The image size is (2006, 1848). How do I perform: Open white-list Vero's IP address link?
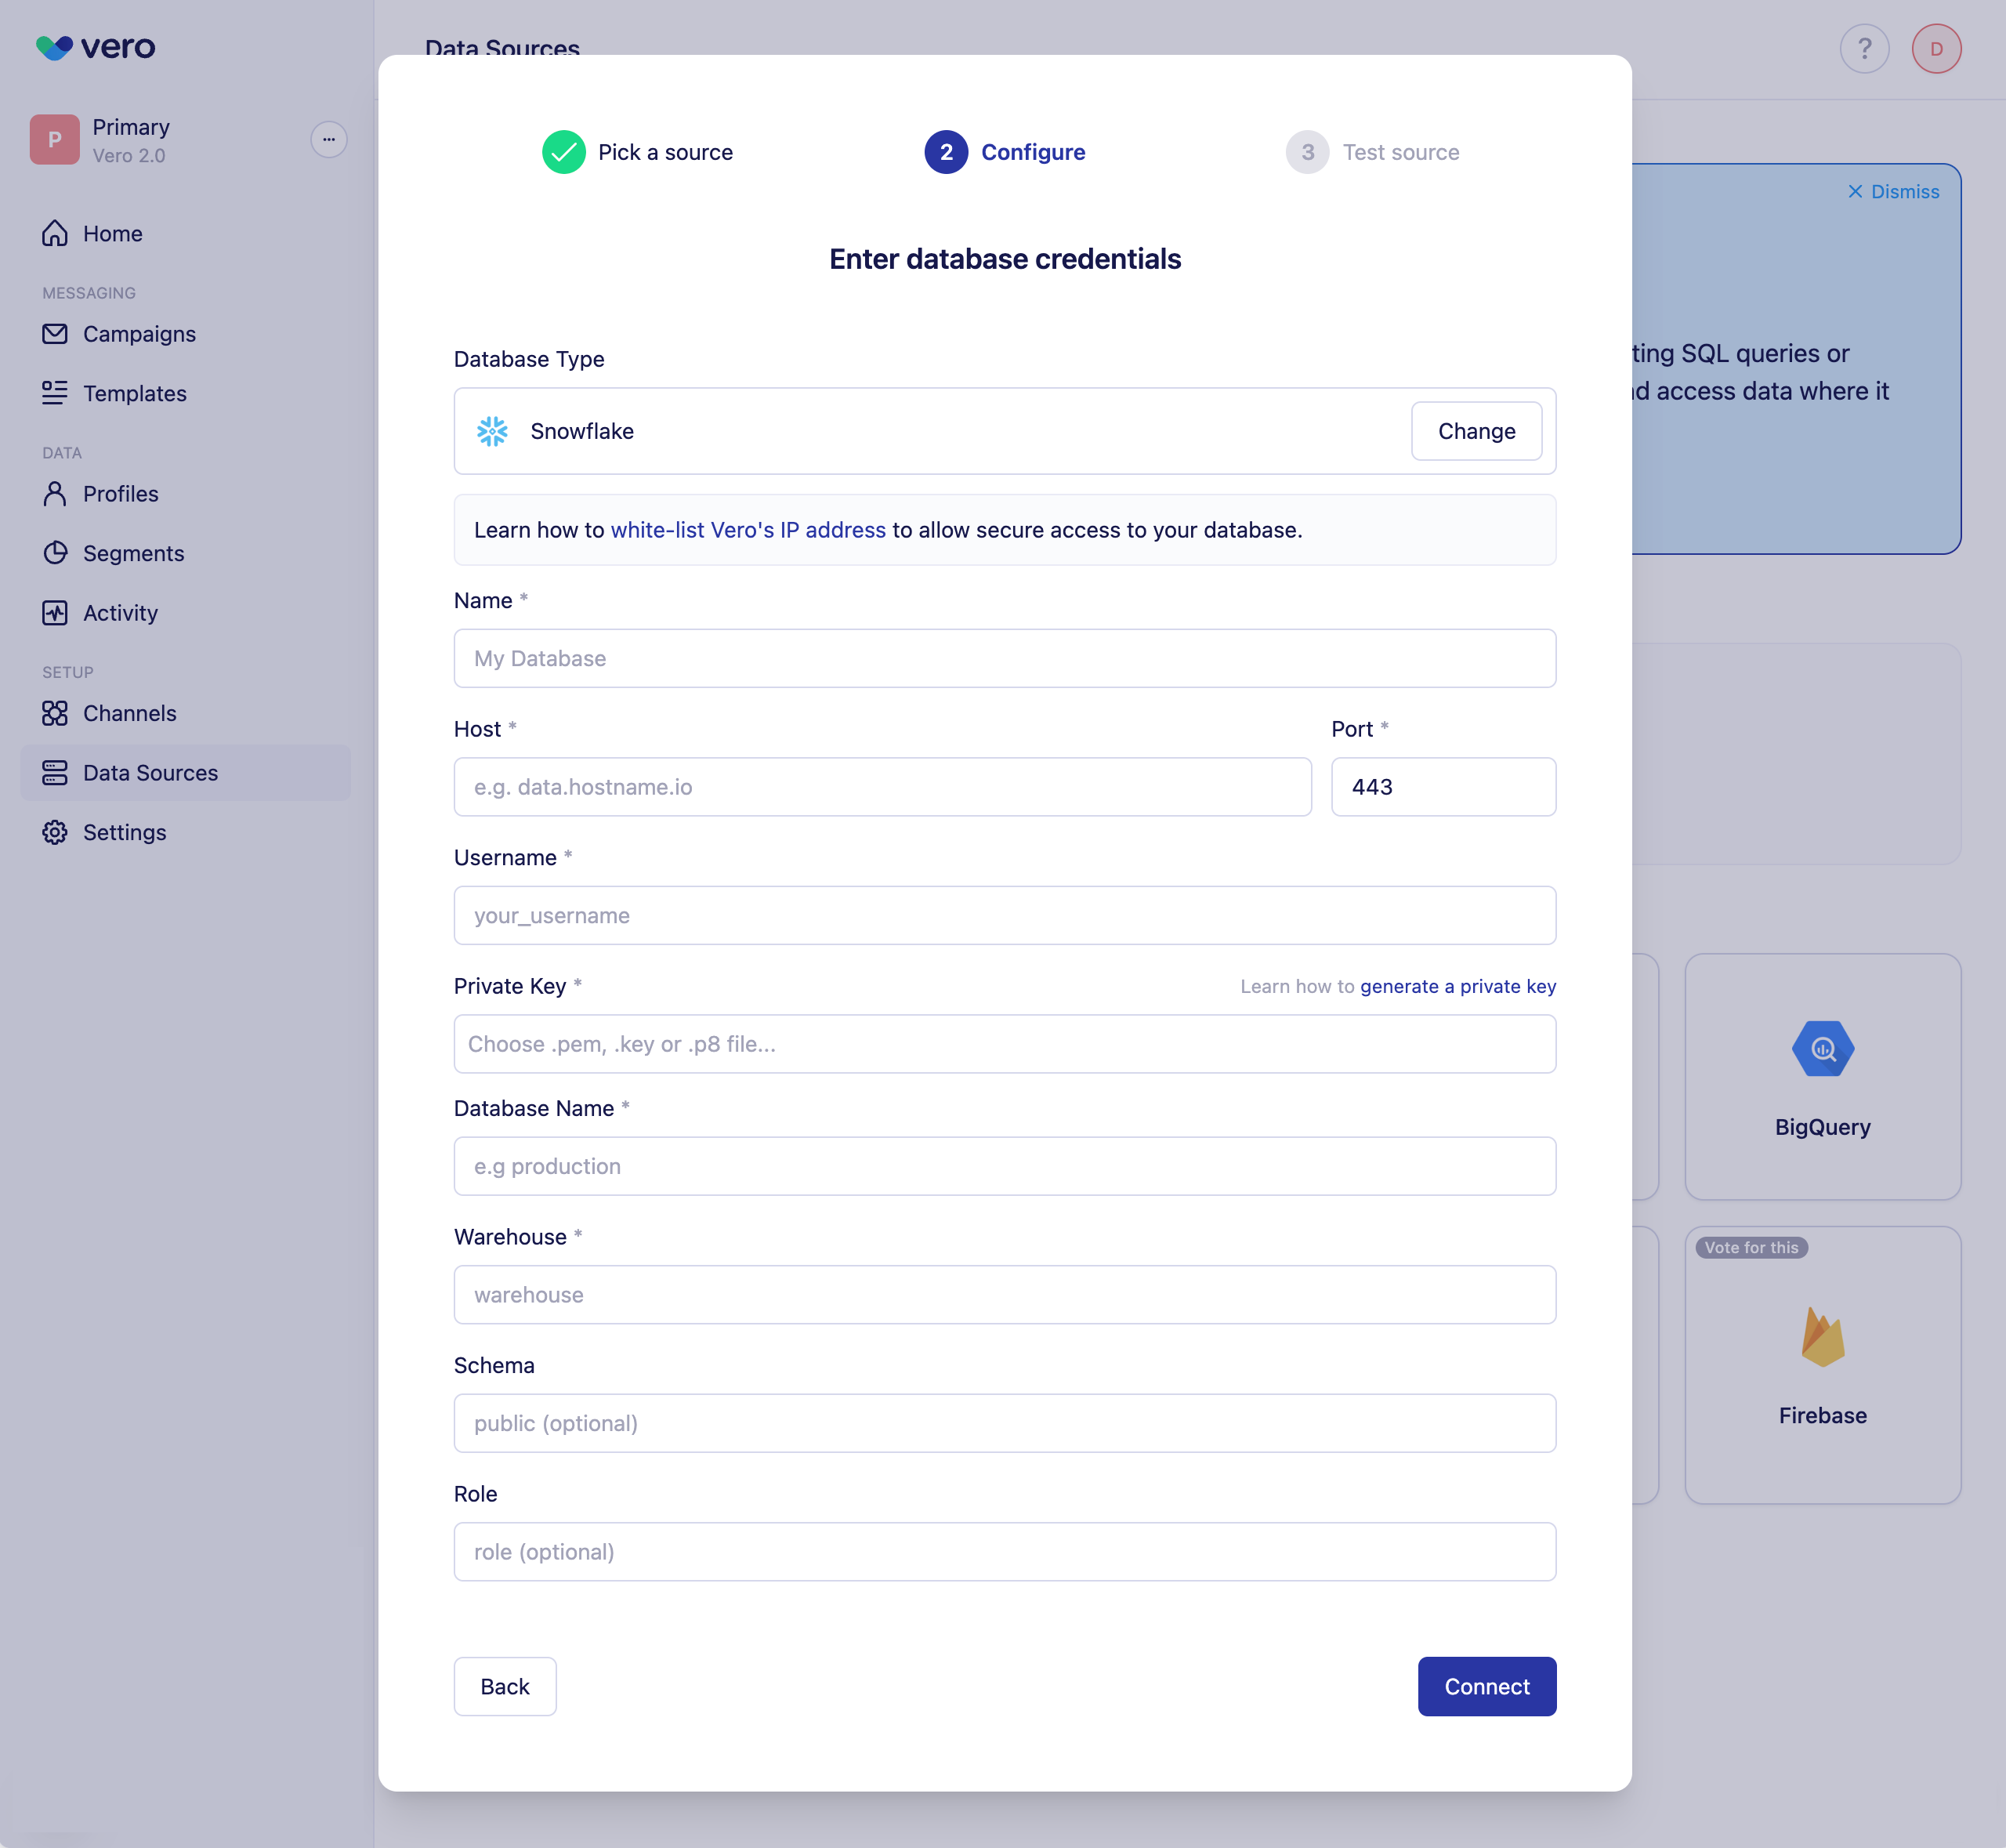tap(748, 530)
